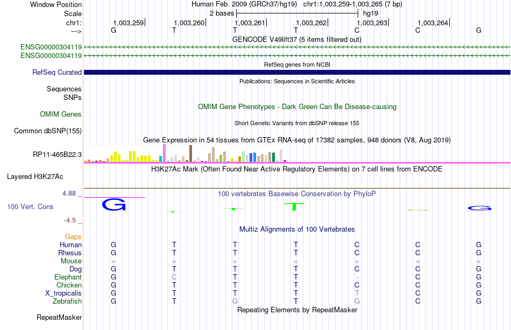Click the Scale label in the ruler
This screenshot has height=330, width=511.
73,13
